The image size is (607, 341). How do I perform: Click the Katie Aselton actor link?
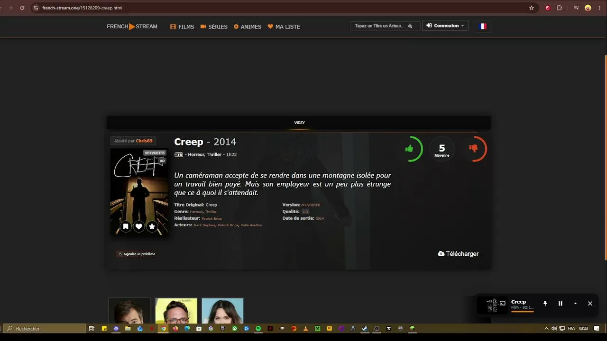251,225
